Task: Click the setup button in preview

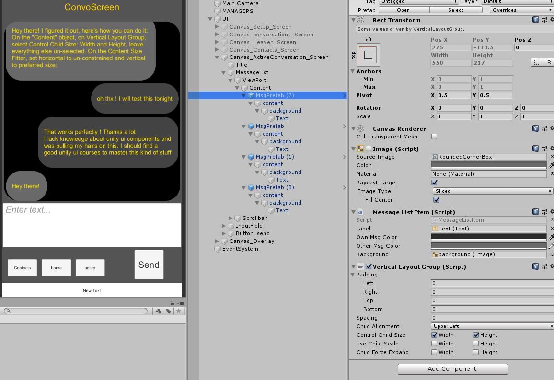Action: click(x=90, y=268)
